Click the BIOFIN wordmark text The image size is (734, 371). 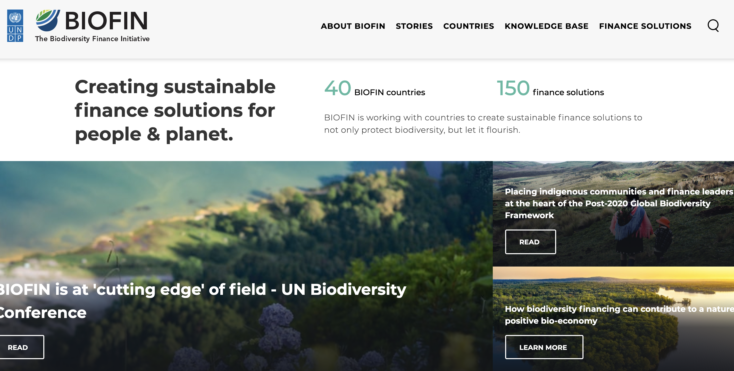[106, 21]
